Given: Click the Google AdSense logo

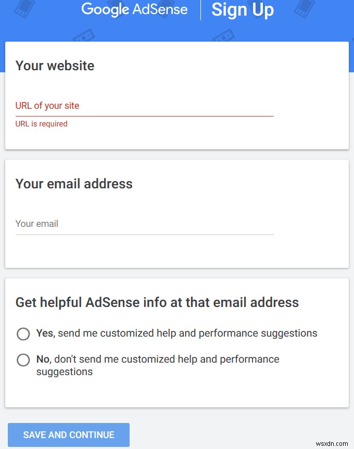Looking at the screenshot, I should pos(134,9).
